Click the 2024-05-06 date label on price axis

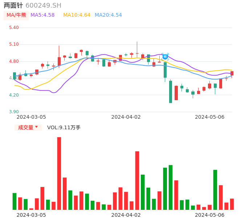pos(210,117)
